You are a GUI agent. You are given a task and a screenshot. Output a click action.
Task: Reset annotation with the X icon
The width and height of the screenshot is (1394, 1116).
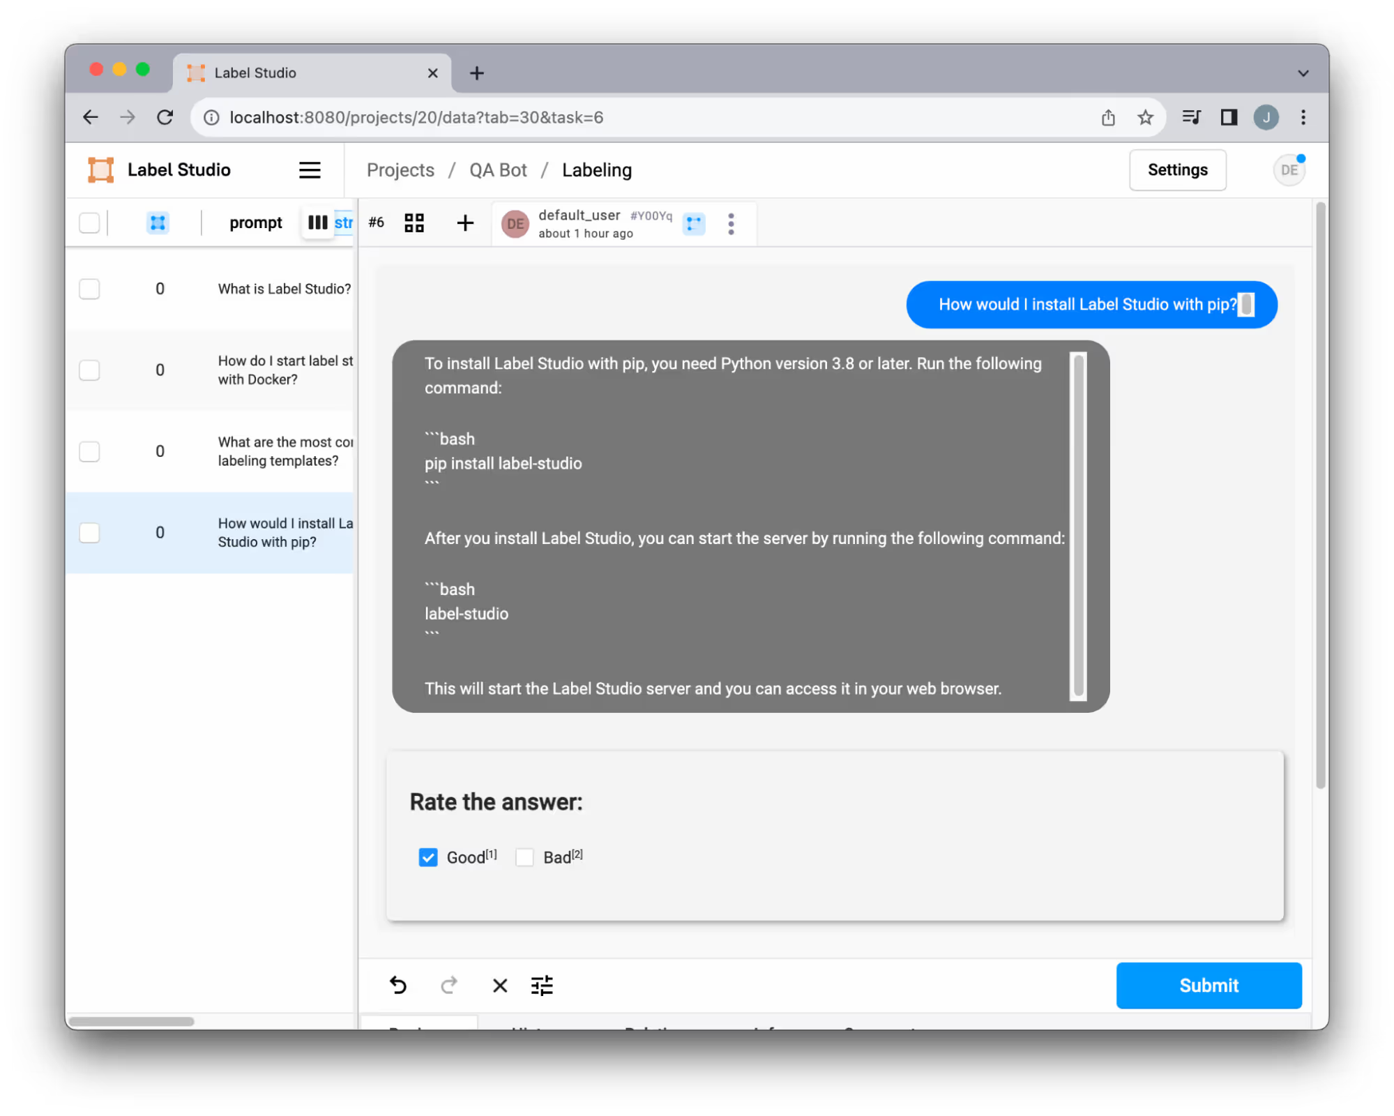pos(500,985)
